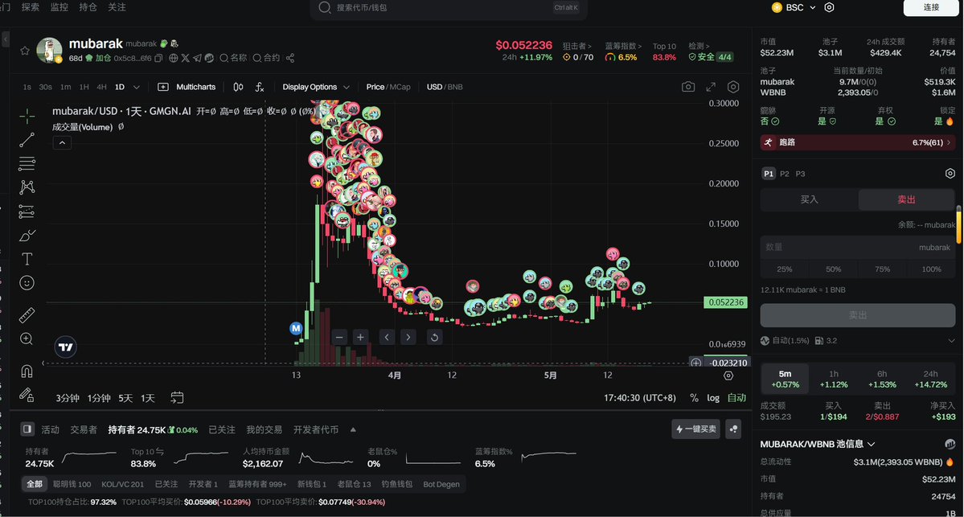Select the ruler measure tool
This screenshot has width=964, height=517.
(27, 314)
